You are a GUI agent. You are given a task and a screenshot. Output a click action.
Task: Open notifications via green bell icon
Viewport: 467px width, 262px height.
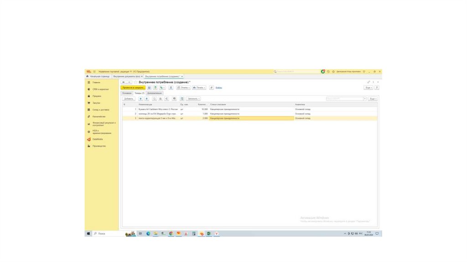(323, 72)
